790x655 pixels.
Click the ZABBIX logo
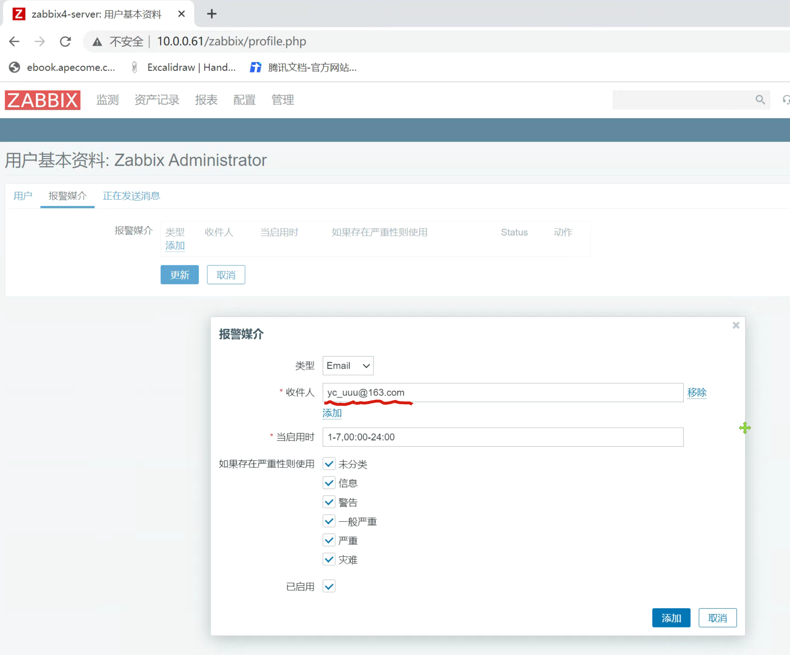click(43, 100)
